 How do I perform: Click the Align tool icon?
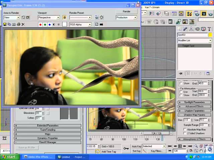point(158,13)
